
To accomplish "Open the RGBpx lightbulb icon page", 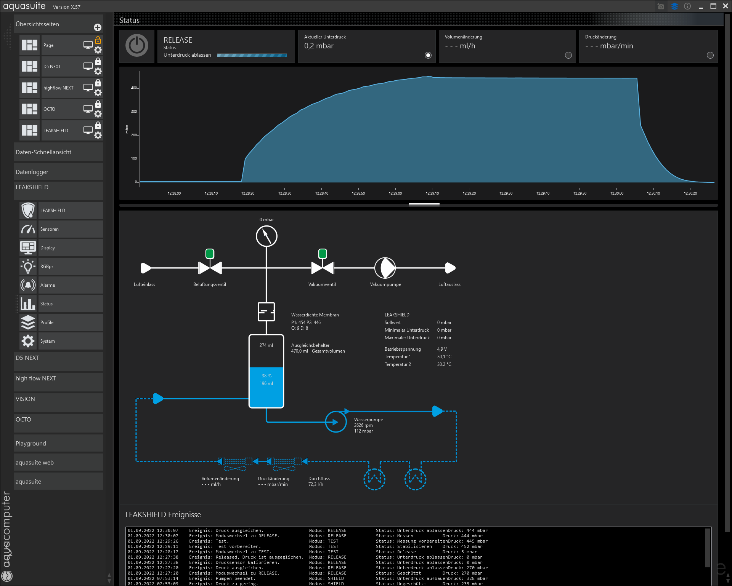I will 28,267.
